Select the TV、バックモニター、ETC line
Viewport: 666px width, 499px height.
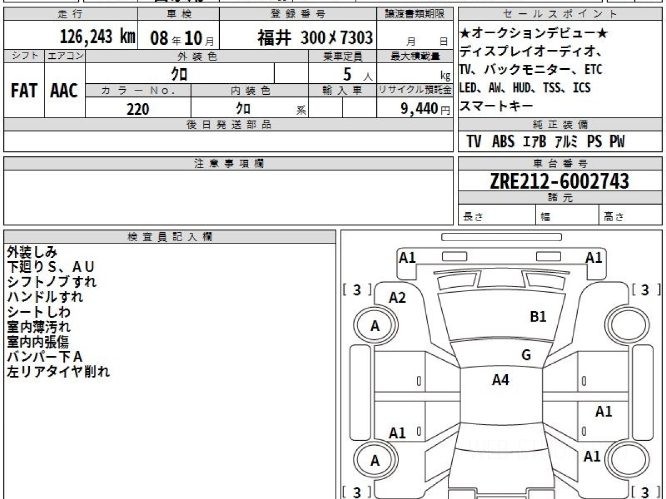coord(531,70)
